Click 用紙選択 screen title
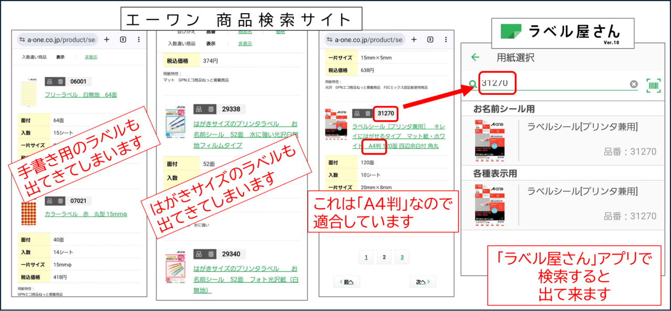 tap(515, 58)
